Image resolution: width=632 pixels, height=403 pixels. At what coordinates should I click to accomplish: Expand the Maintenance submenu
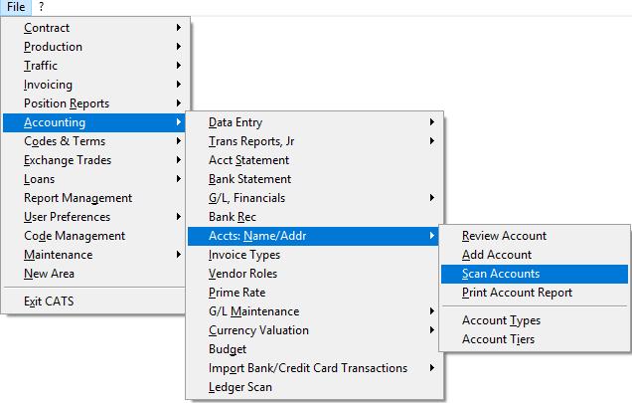point(95,255)
